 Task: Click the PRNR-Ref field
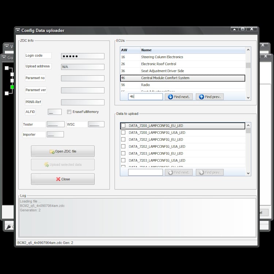pyautogui.click(x=83, y=102)
